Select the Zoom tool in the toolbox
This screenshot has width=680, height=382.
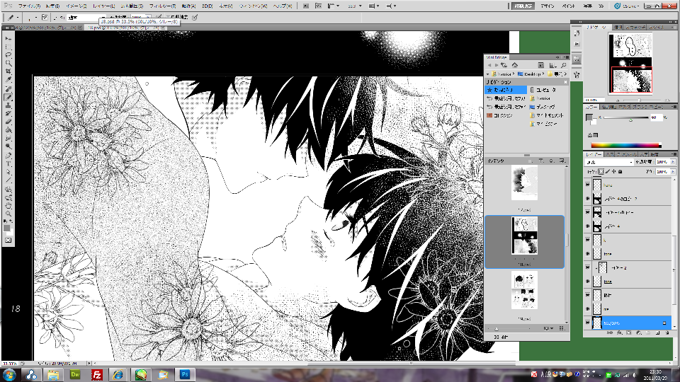pos(8,214)
